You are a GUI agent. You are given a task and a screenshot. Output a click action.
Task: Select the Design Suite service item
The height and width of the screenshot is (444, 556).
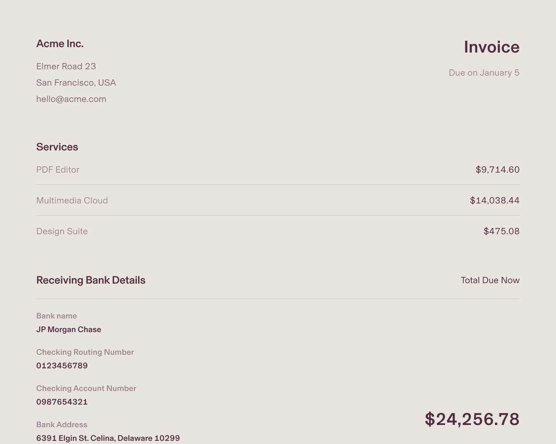62,232
